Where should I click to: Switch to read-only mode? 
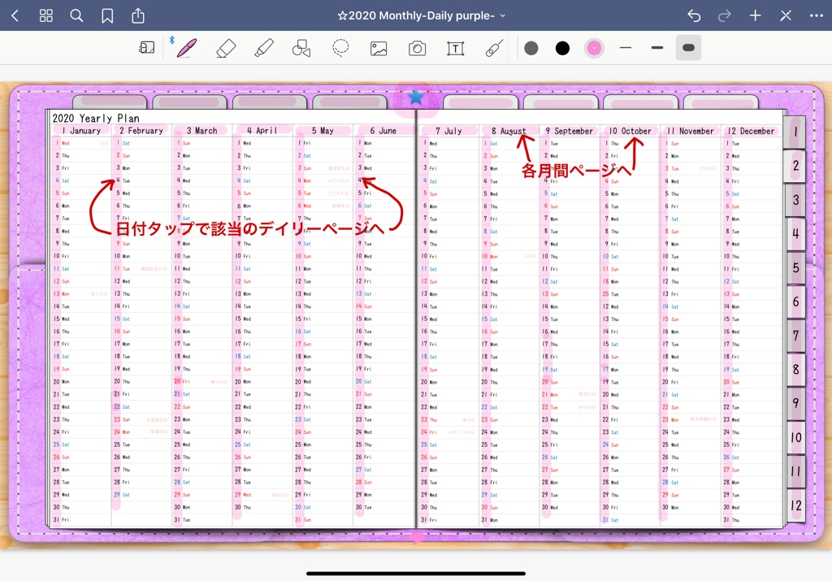click(x=146, y=48)
